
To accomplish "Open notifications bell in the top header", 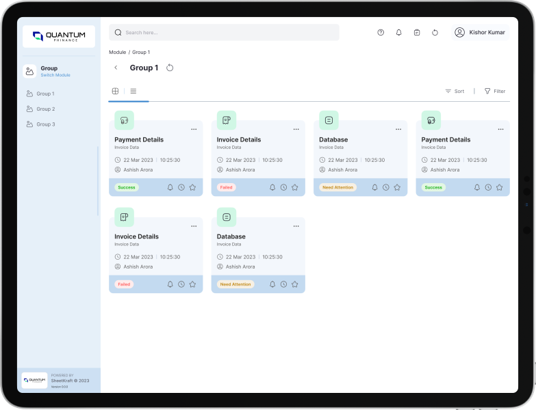I will pos(399,33).
